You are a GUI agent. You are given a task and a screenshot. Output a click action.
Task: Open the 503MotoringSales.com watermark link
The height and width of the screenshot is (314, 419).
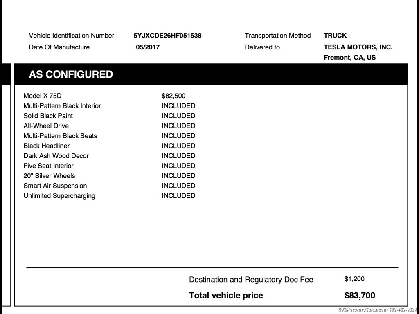point(363,310)
